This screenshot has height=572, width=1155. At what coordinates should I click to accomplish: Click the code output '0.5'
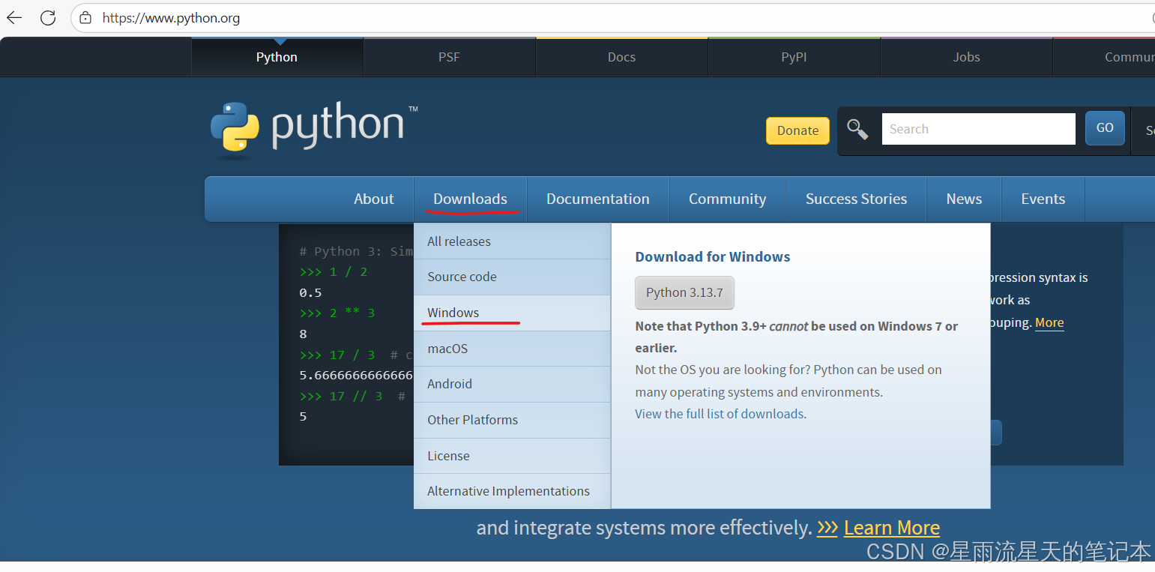(310, 292)
